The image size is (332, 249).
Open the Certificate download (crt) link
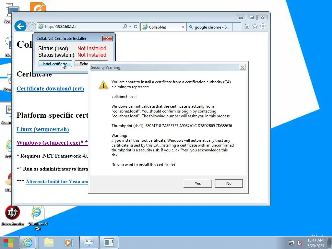tap(50, 89)
